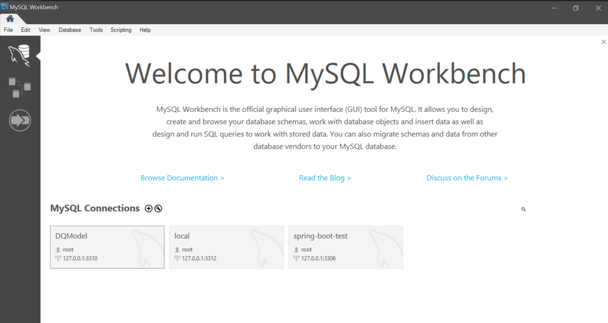Open the spring-boot-test connection tile

[345, 247]
